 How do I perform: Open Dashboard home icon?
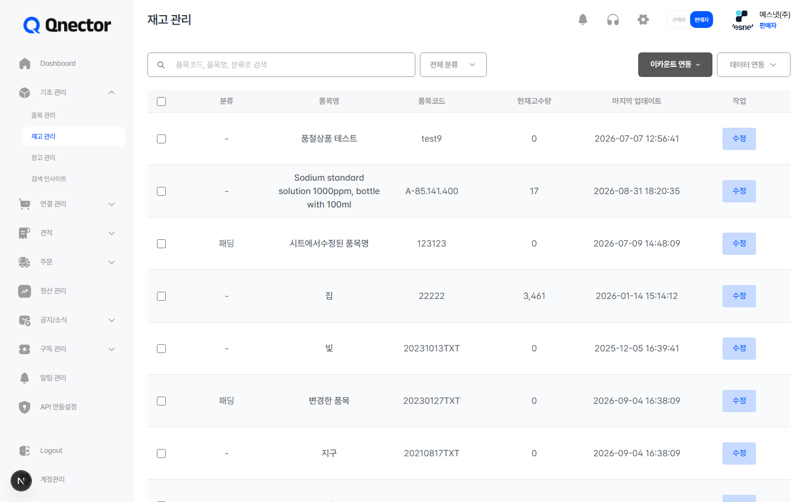point(25,64)
